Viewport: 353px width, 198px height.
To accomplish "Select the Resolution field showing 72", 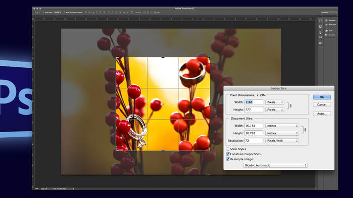I will (254, 140).
